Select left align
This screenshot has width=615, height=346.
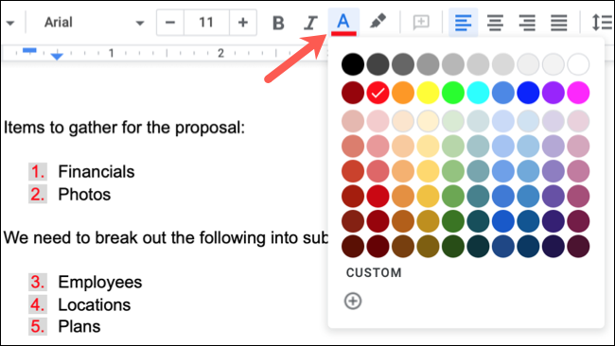pyautogui.click(x=464, y=23)
